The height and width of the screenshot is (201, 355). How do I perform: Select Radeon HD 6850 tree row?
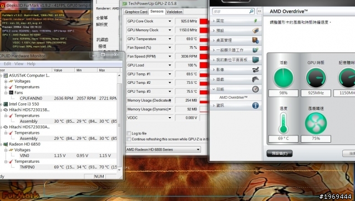[x=24, y=144]
